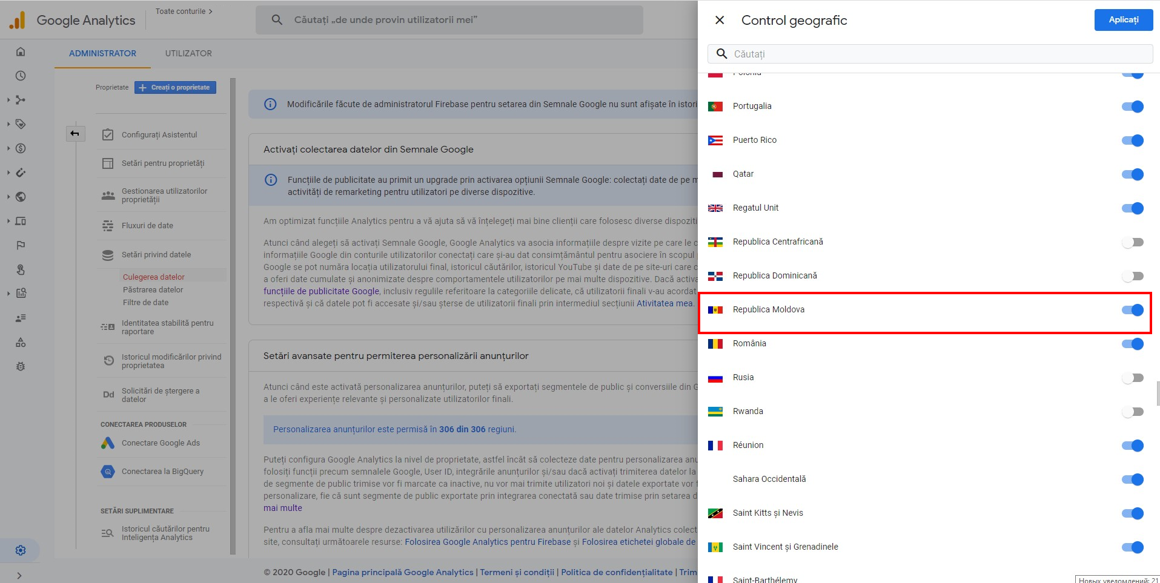Expand the sidebar with bottom chevron

[19, 575]
